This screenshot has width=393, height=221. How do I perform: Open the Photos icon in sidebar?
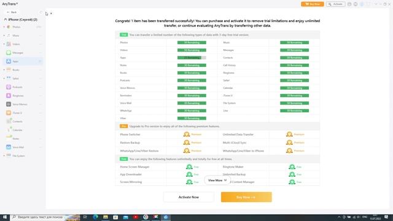pos(9,27)
